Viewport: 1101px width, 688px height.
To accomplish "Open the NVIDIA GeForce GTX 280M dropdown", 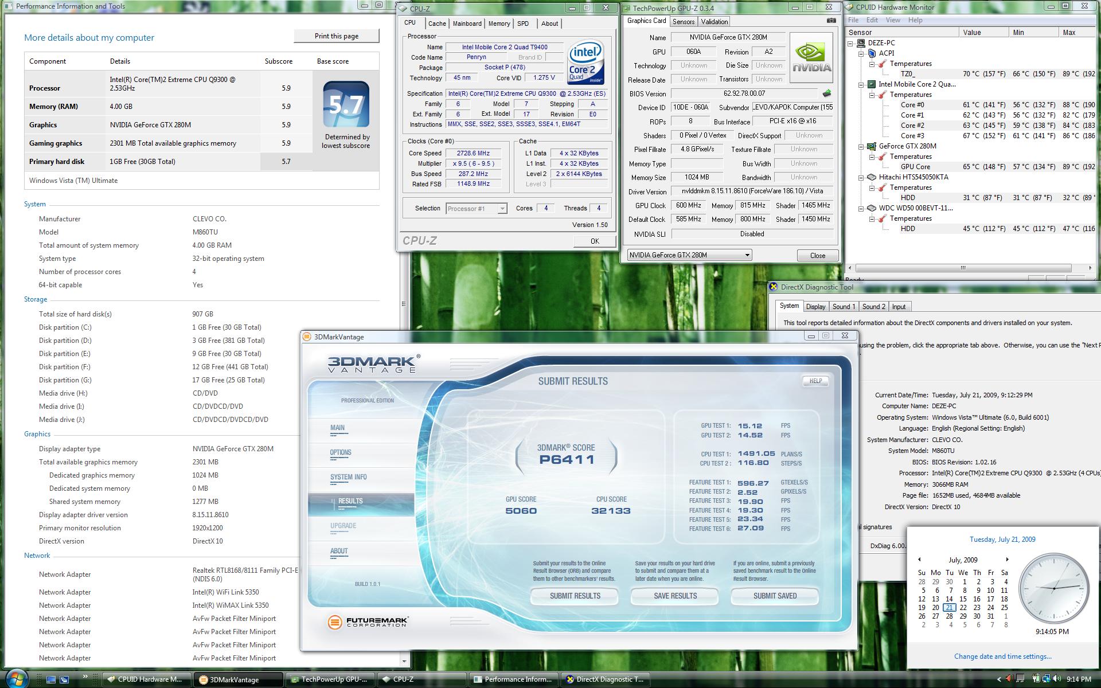I will [x=747, y=255].
